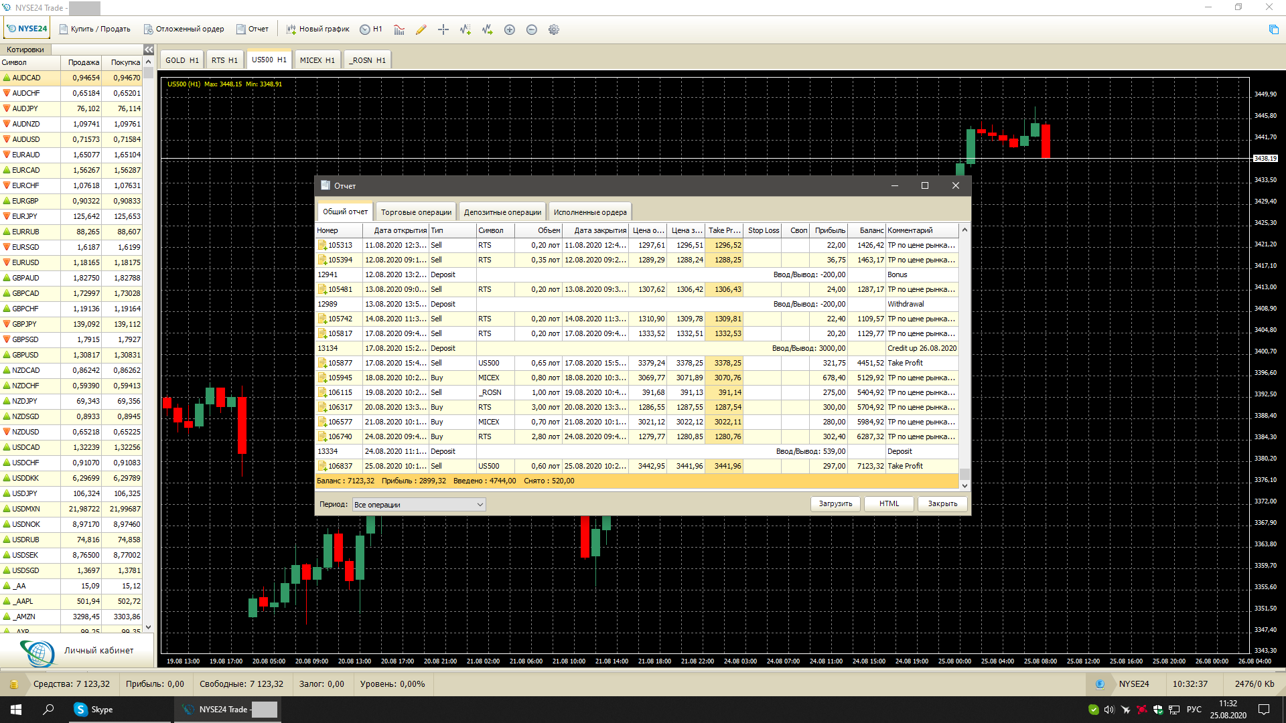The height and width of the screenshot is (723, 1286).
Task: Select deposit row 13134
Action: 637,349
